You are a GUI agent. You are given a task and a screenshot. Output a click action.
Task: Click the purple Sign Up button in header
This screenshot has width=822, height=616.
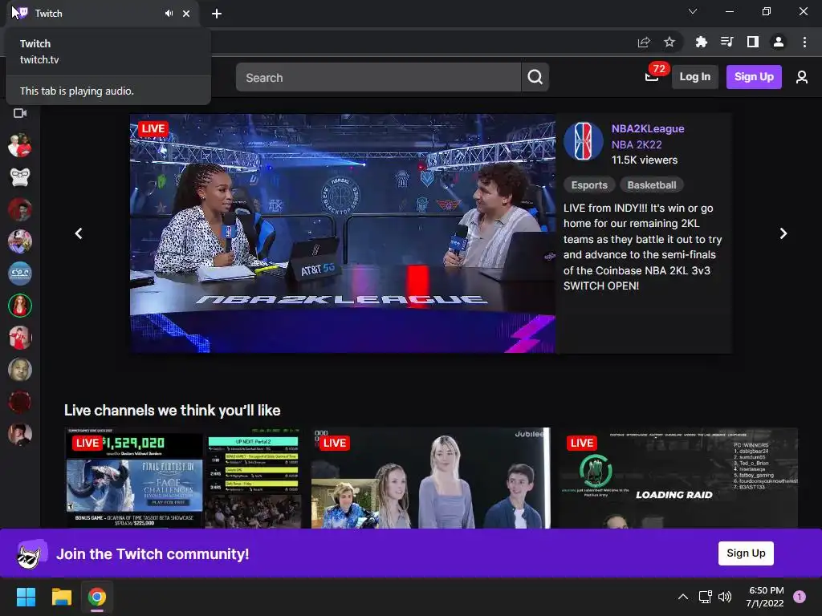coord(754,77)
